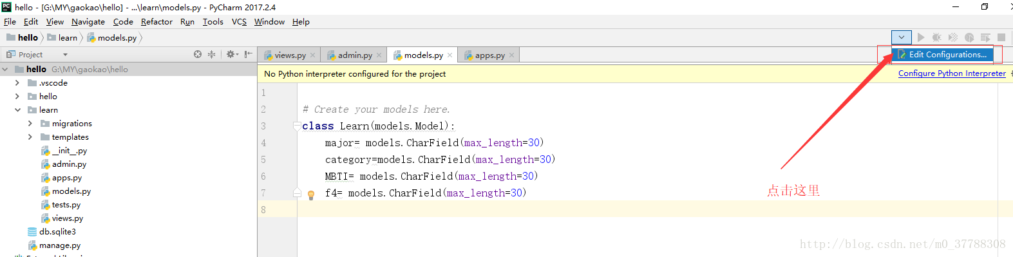The height and width of the screenshot is (257, 1013).
Task: Select apps.py in project tree
Action: click(x=61, y=178)
